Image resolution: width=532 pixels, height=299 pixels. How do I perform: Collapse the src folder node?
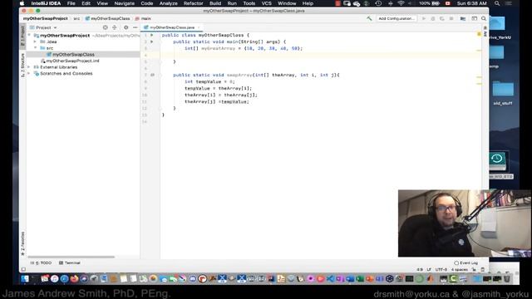click(x=35, y=48)
